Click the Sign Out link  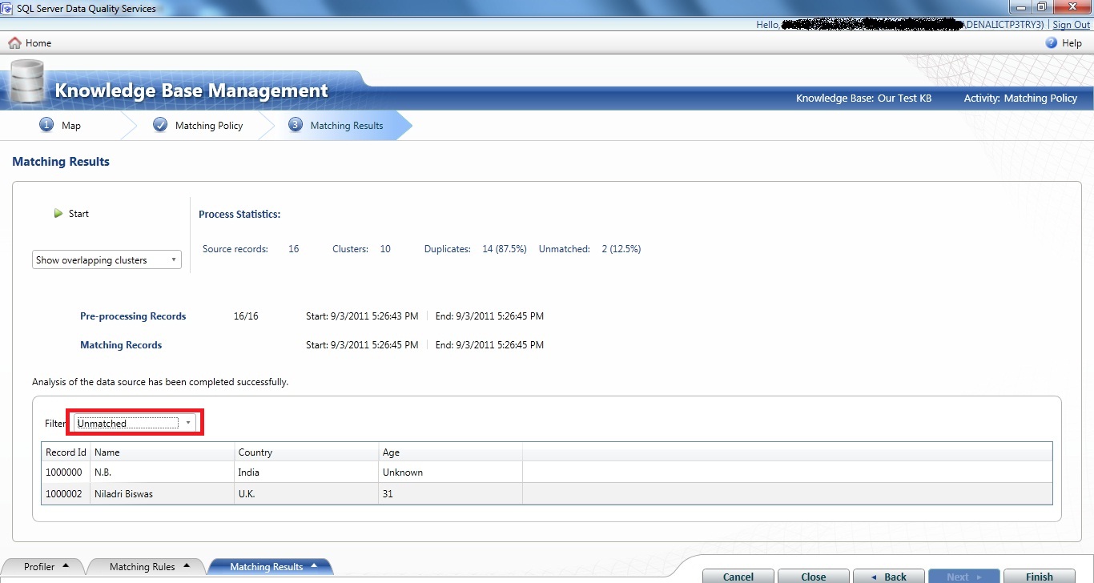(1072, 25)
